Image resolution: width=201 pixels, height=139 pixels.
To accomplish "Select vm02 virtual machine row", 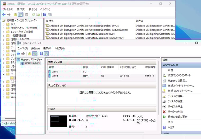I will pyautogui.click(x=102, y=76).
